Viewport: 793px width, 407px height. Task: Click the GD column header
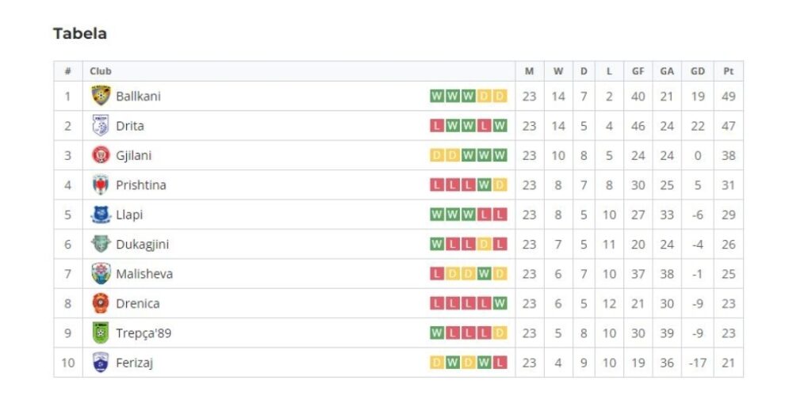click(697, 71)
